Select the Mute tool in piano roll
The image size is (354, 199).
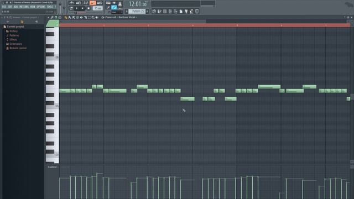pos(81,17)
